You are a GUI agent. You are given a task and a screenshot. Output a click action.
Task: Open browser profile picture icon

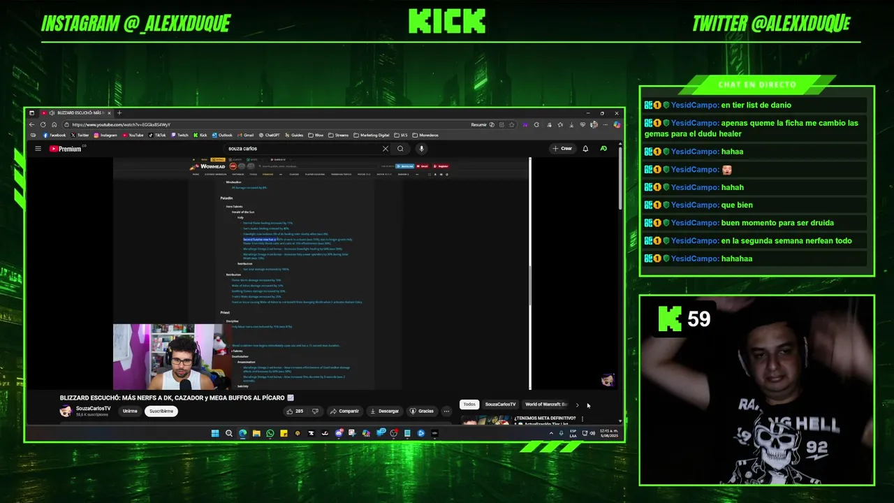[x=594, y=124]
